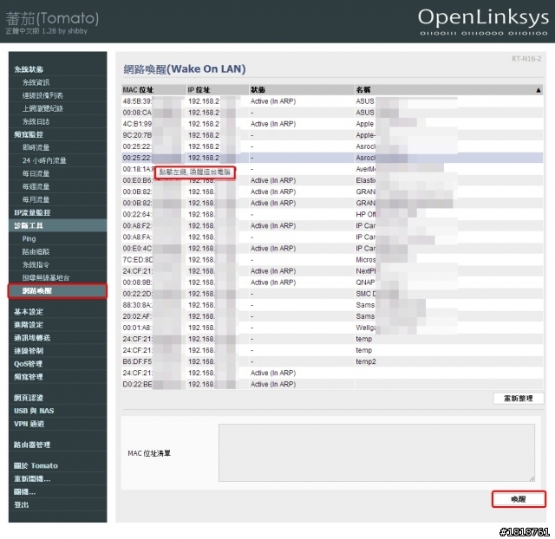Image resolution: width=555 pixels, height=539 pixels.
Task: Open 連線管制 section
Action: (x=29, y=351)
